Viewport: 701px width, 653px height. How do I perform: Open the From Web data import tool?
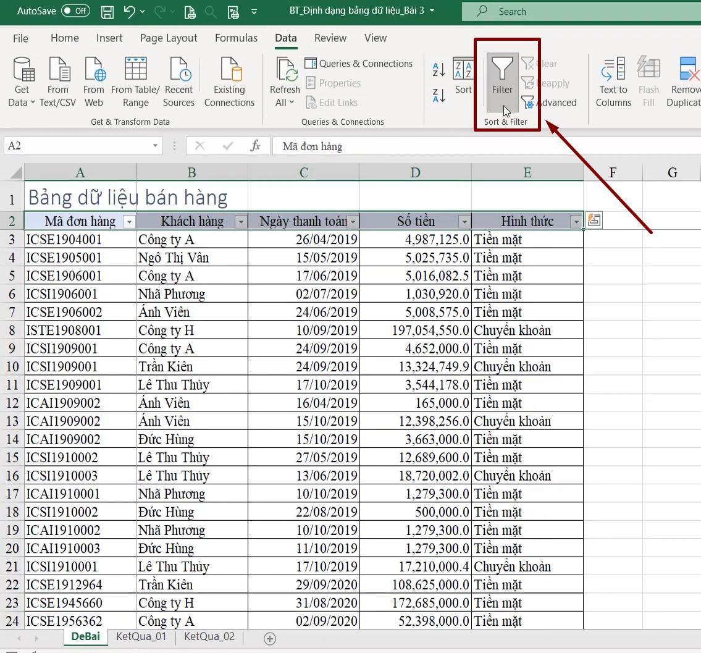pos(93,80)
